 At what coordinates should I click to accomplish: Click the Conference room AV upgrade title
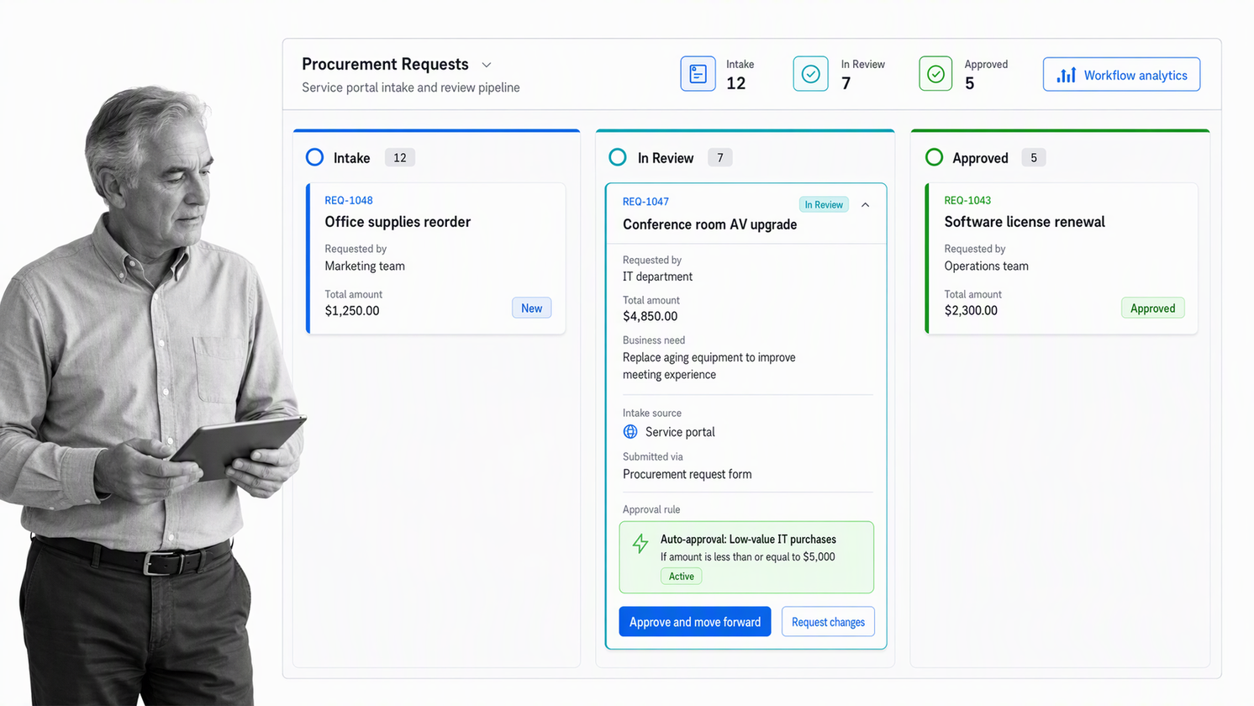pyautogui.click(x=709, y=224)
